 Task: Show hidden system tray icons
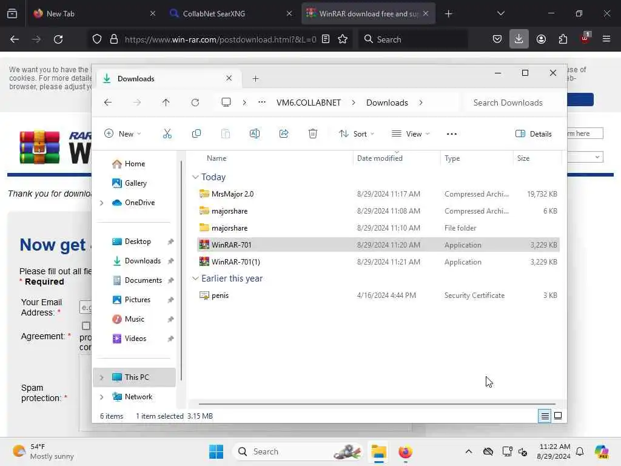469,451
